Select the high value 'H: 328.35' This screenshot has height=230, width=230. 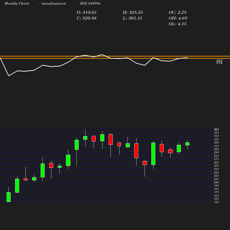coord(133,12)
